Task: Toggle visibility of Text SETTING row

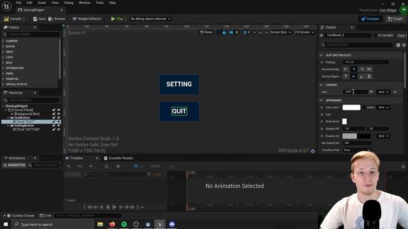Action: [x=59, y=129]
